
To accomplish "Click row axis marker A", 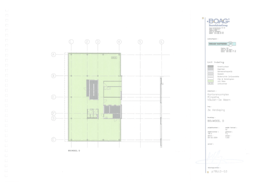I will point(54,54).
